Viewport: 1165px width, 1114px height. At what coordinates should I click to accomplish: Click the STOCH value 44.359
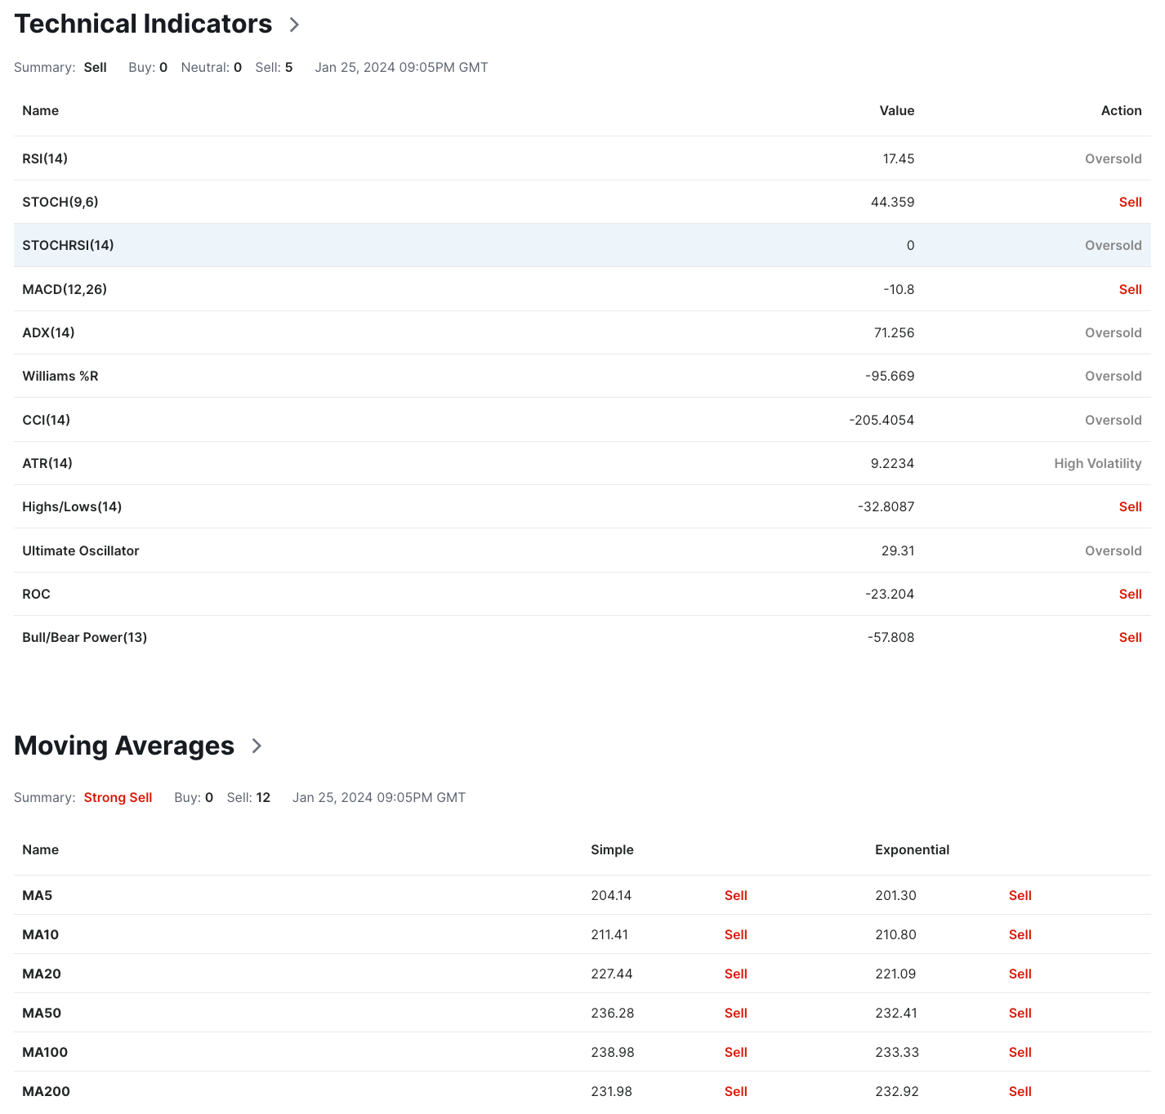pos(893,202)
